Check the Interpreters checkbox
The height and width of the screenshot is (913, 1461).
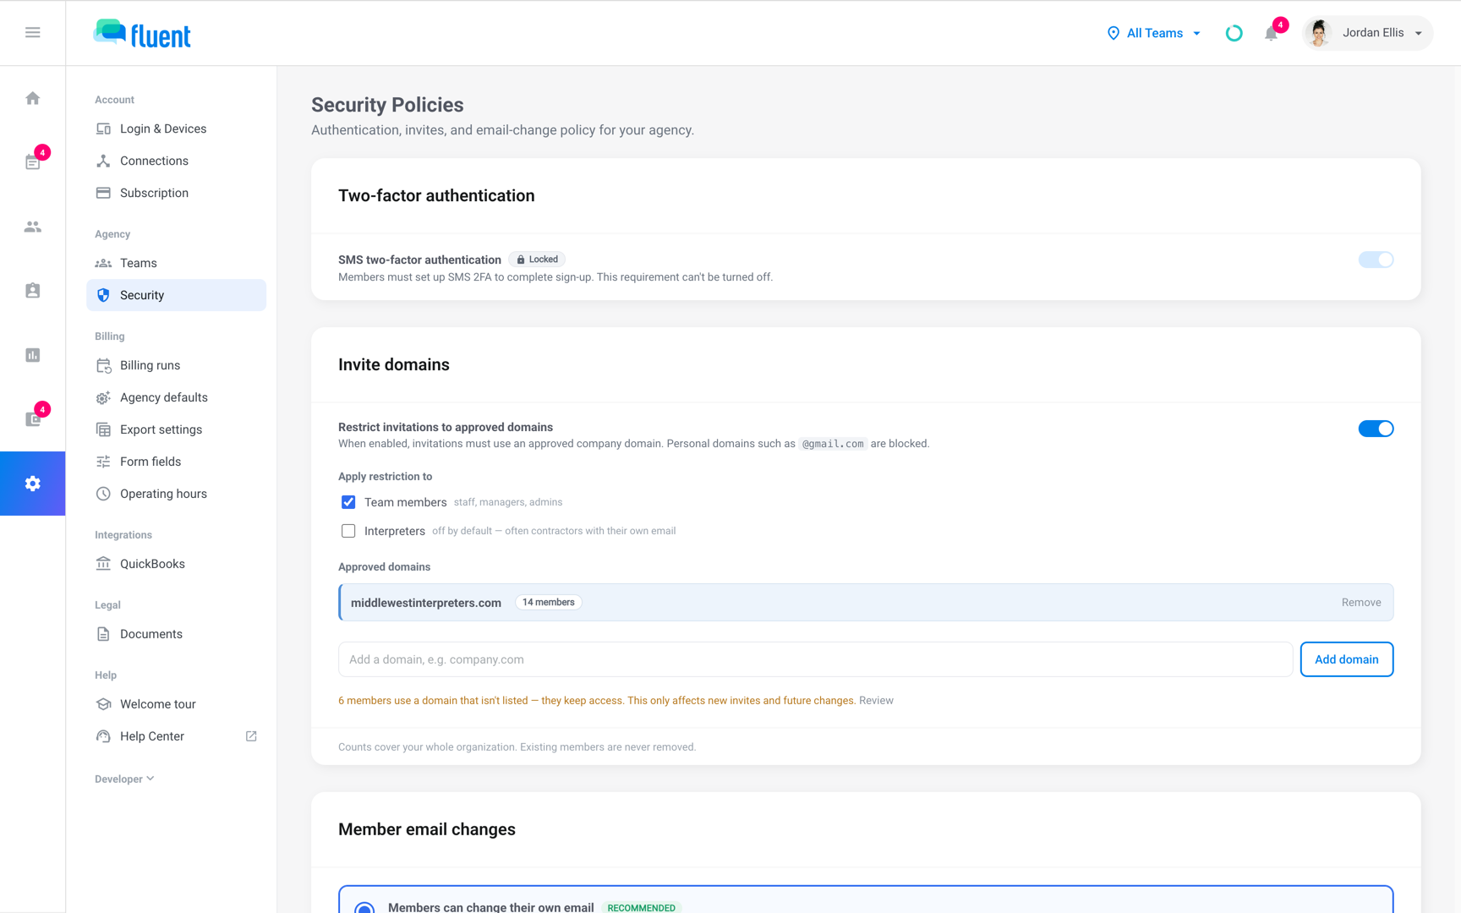point(348,531)
